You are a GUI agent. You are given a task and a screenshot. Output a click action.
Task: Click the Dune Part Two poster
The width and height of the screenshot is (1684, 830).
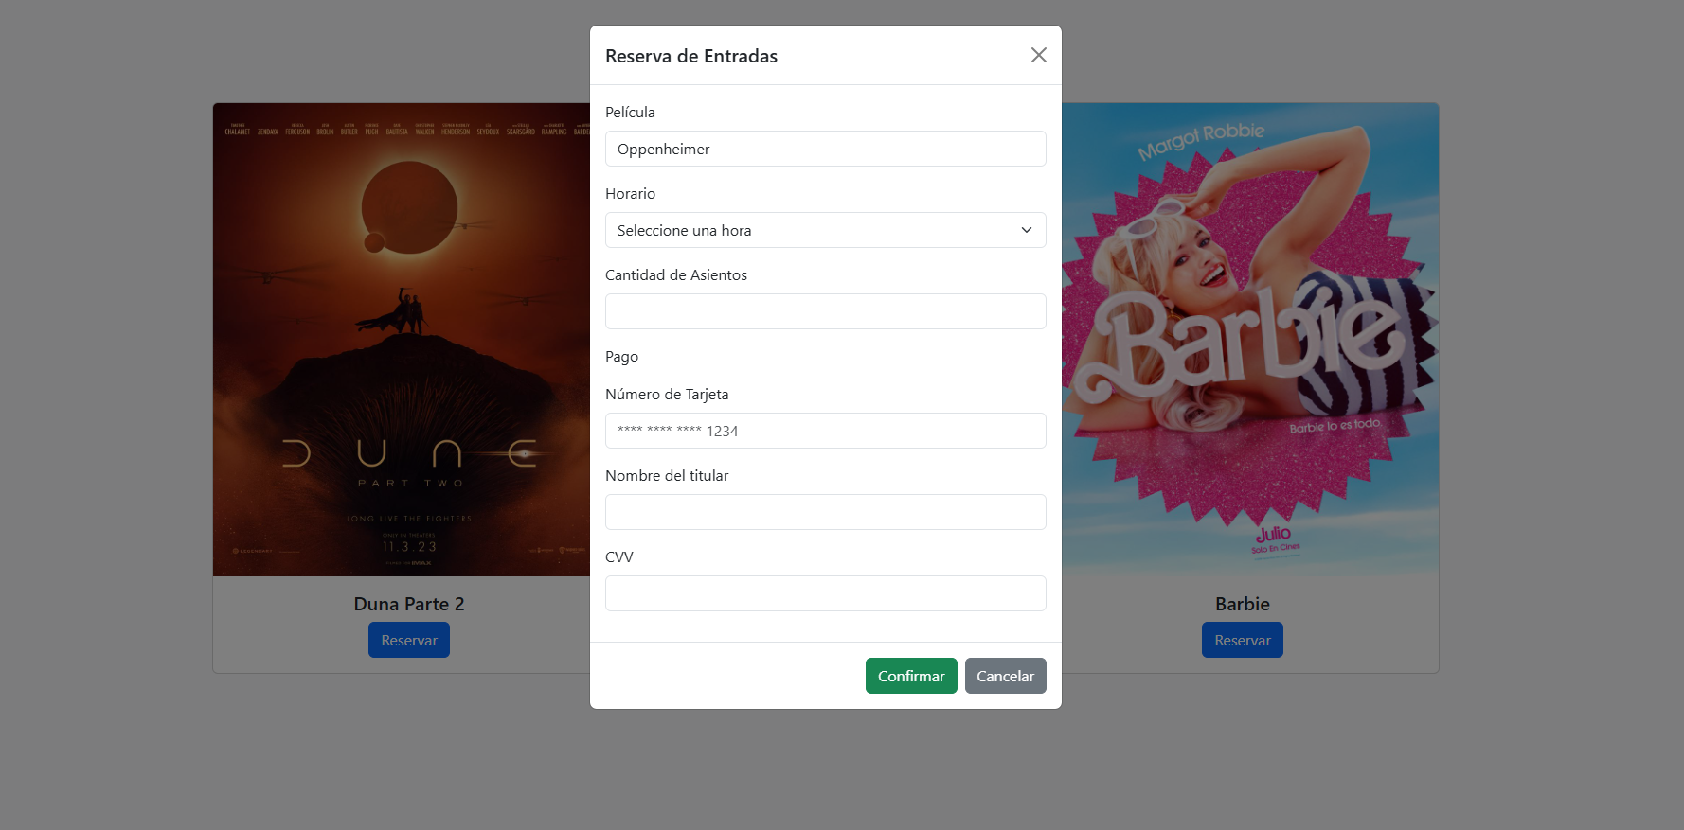click(402, 339)
